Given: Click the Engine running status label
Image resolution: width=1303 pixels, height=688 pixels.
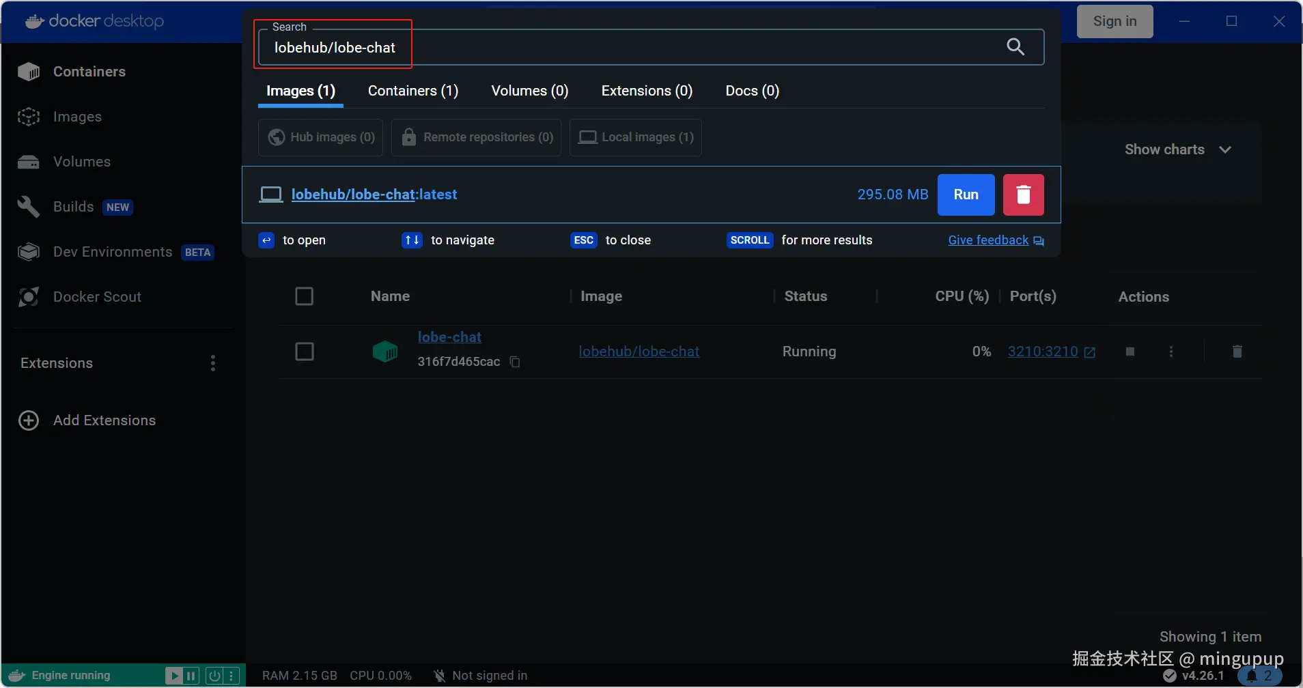Looking at the screenshot, I should pos(71,676).
